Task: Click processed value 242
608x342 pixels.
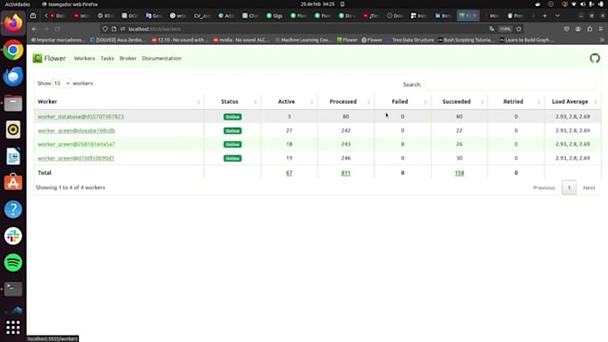Action: pyautogui.click(x=345, y=130)
